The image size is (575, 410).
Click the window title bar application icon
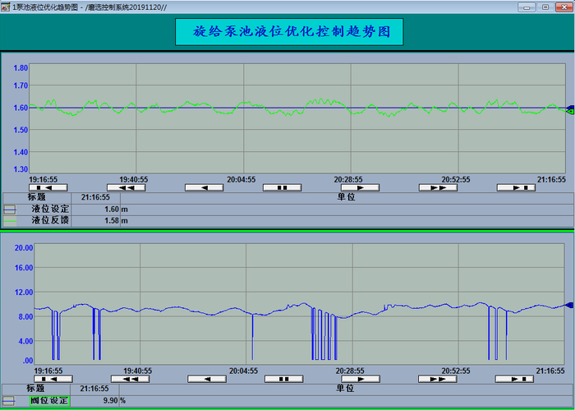click(5, 7)
